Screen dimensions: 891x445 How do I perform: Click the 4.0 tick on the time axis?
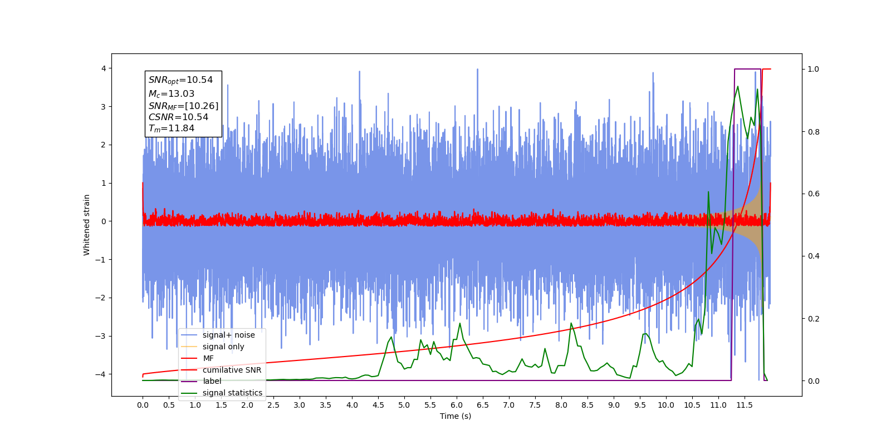[x=352, y=405]
